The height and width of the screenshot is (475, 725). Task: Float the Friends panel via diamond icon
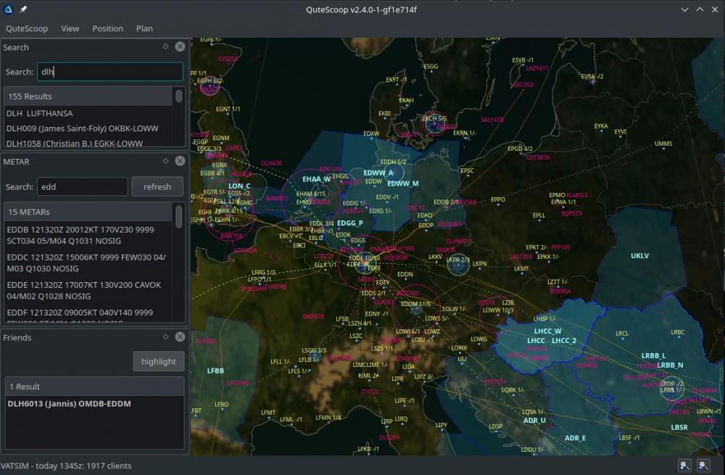[165, 337]
